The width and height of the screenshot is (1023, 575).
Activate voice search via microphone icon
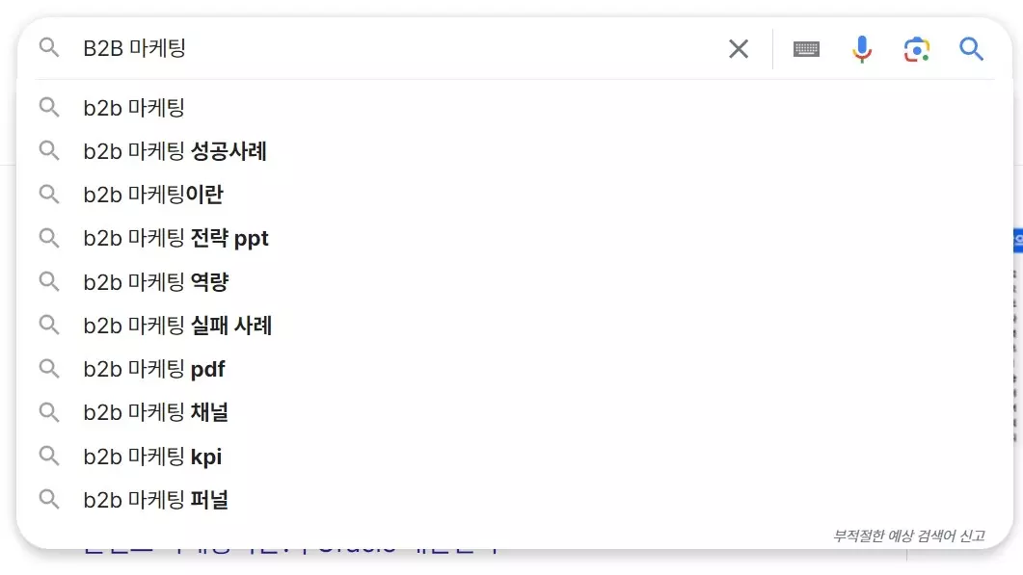861,48
